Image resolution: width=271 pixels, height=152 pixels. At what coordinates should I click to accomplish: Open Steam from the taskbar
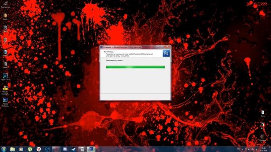coord(74,149)
